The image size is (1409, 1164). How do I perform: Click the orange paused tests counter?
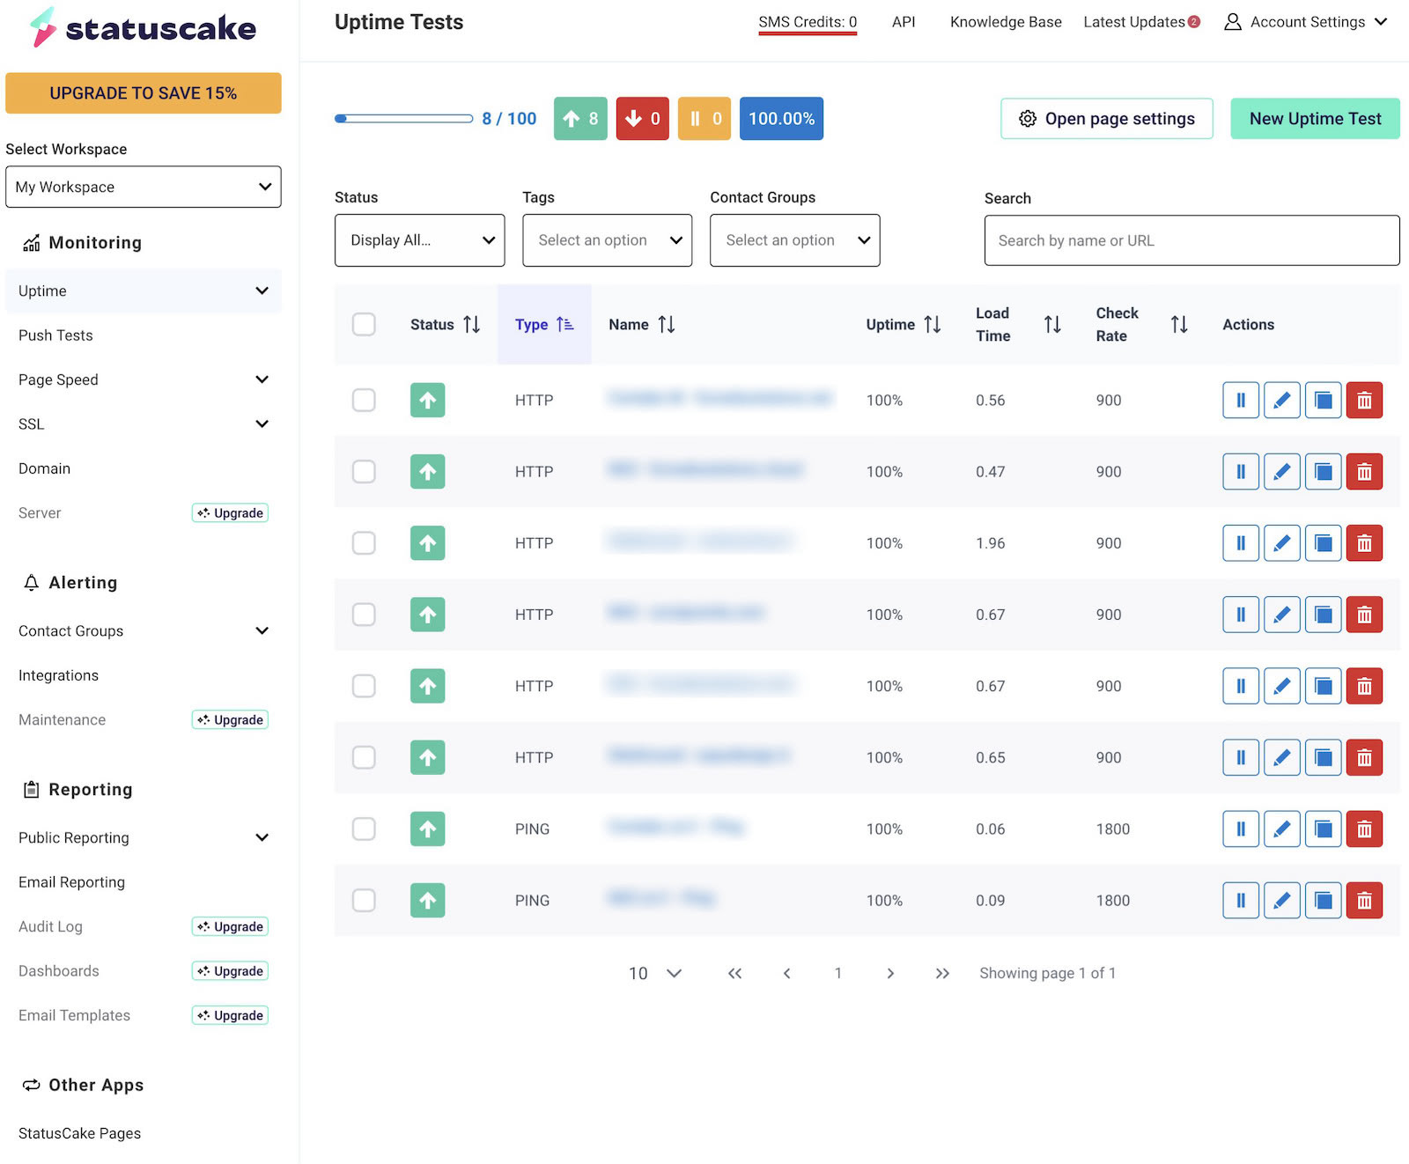pyautogui.click(x=704, y=118)
